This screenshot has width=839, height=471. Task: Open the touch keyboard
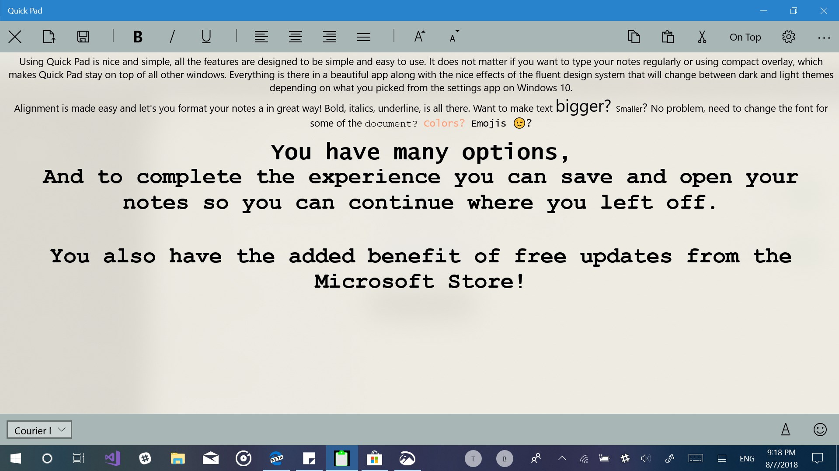696,458
